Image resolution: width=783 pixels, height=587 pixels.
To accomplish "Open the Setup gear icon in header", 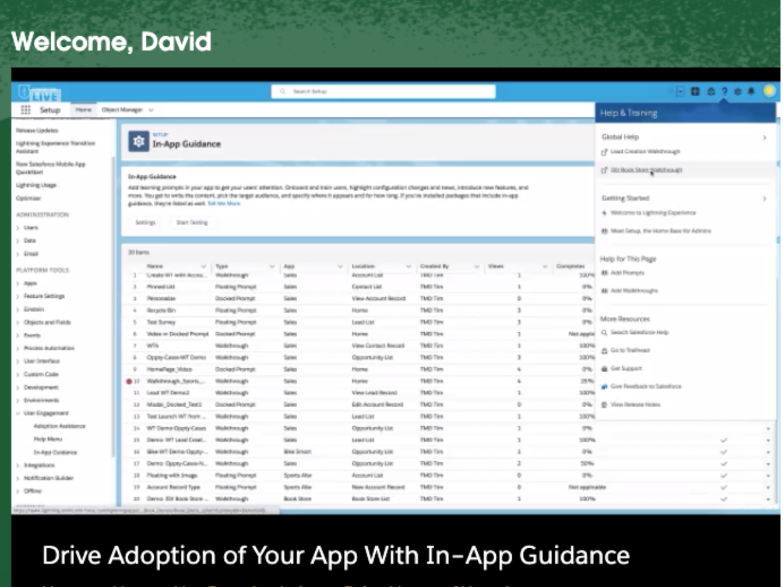I will (738, 91).
